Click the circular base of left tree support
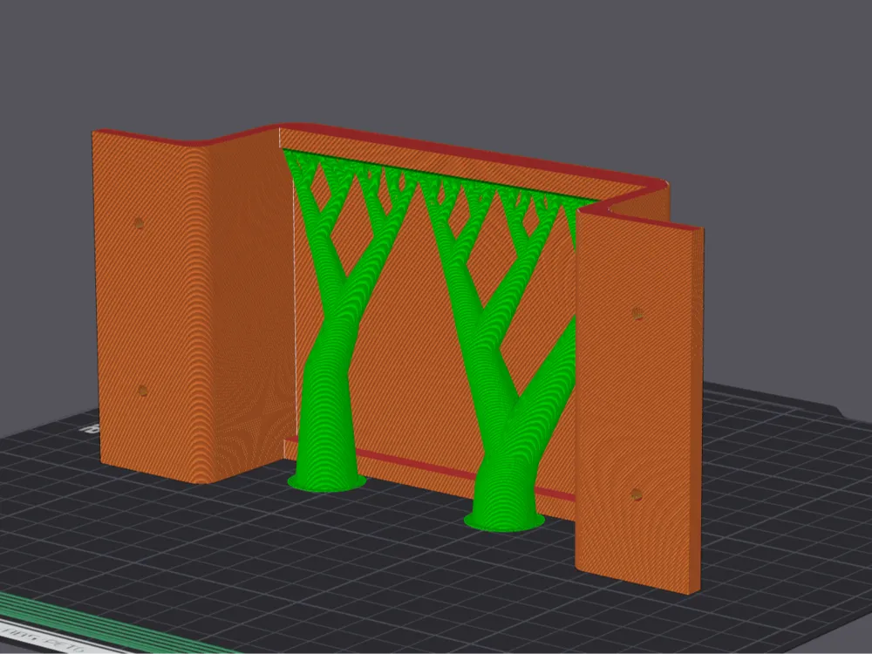 (327, 482)
